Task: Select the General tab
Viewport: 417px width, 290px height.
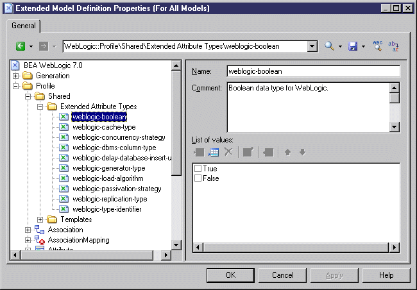Action: pyautogui.click(x=23, y=26)
